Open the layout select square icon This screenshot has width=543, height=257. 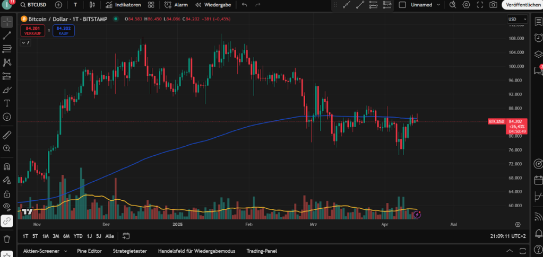point(402,5)
